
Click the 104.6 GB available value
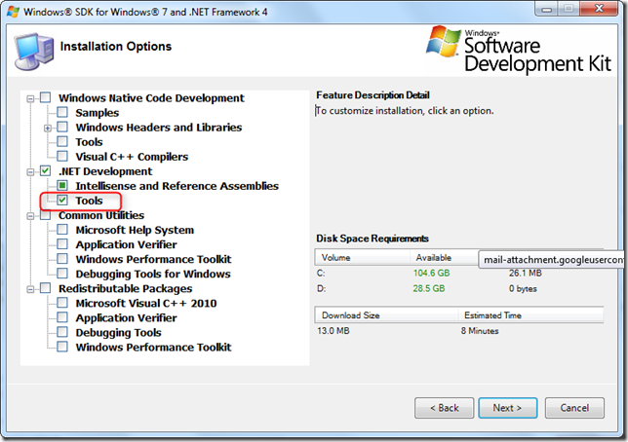431,274
